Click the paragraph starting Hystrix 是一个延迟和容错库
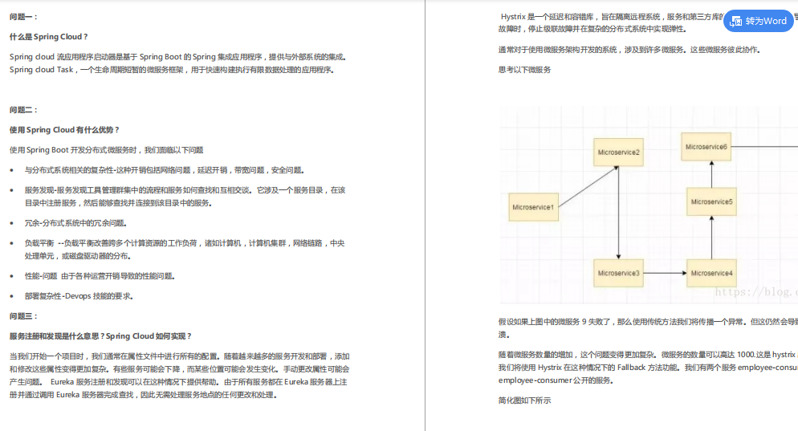The width and height of the screenshot is (798, 431). [x=648, y=23]
